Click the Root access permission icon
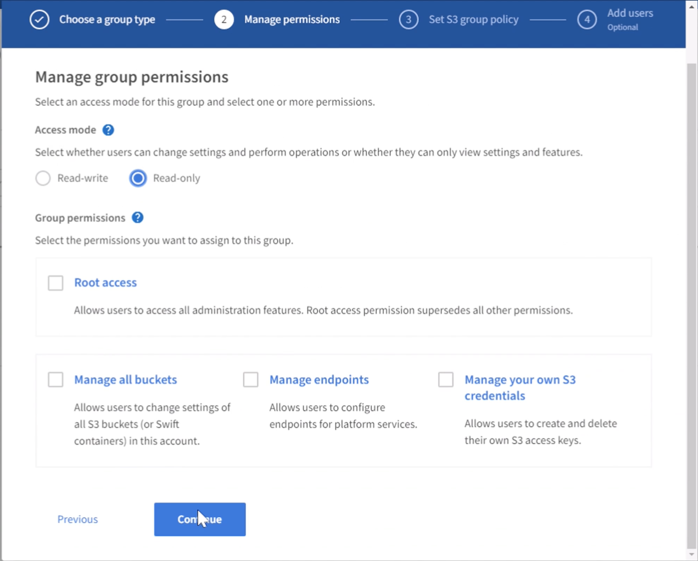 coord(56,282)
